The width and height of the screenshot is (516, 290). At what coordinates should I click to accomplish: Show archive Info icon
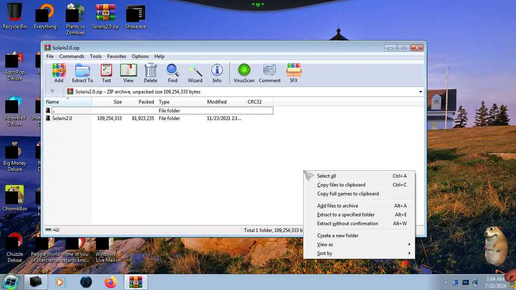tap(217, 73)
